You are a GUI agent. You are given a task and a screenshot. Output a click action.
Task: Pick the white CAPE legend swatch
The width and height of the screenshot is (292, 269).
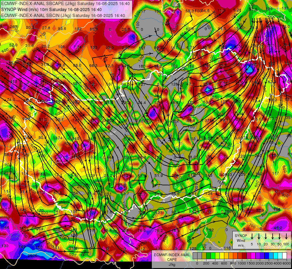[285, 256]
